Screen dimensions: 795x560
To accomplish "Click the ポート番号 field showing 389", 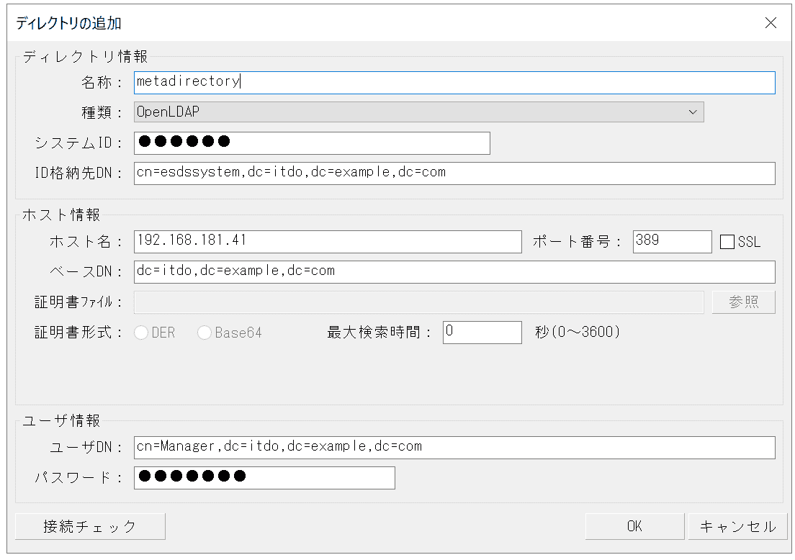I will point(672,241).
